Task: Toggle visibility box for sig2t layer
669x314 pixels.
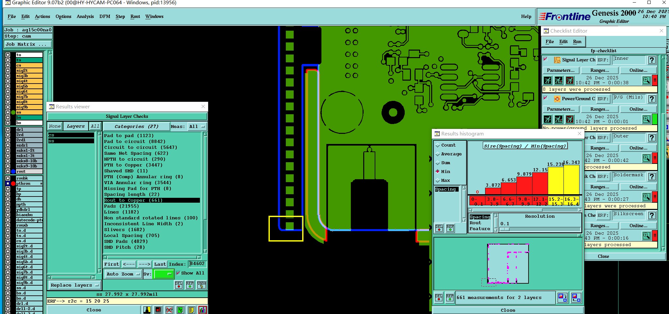Action: coord(8,71)
